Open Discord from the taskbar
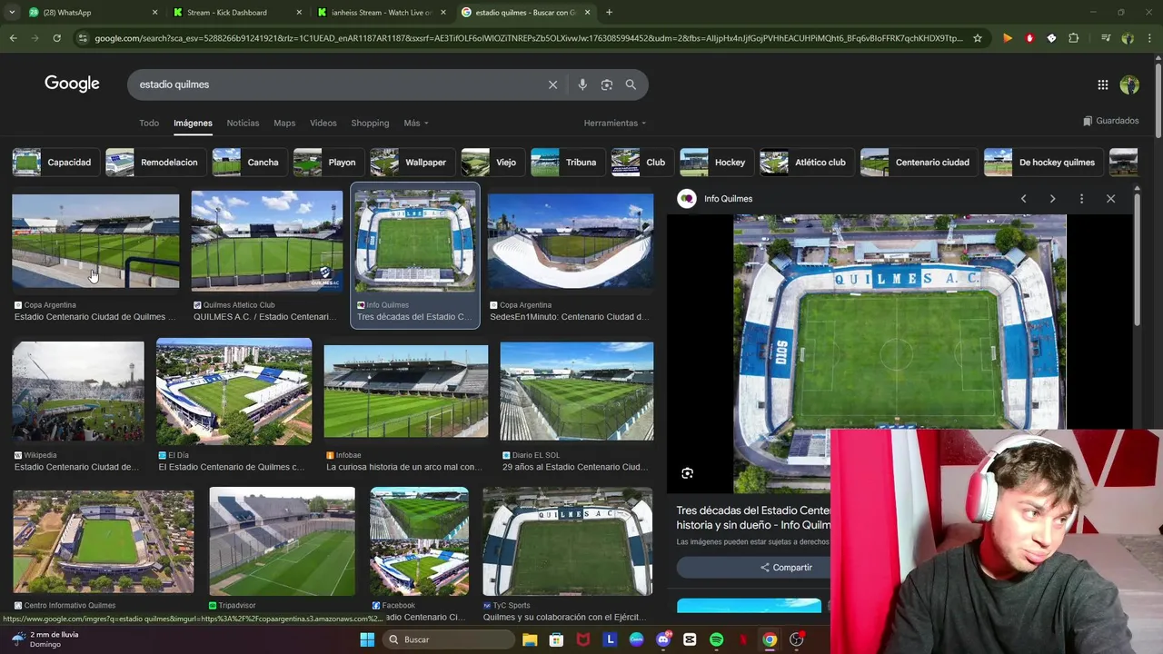The image size is (1163, 654). point(663,639)
